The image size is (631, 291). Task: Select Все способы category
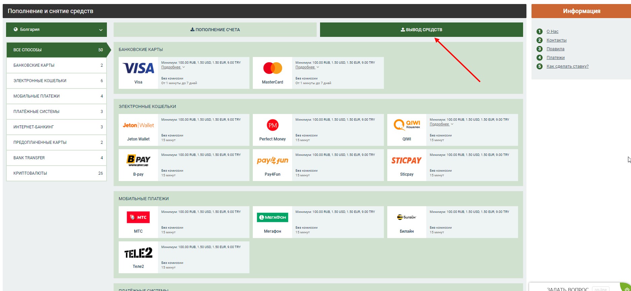pyautogui.click(x=58, y=50)
